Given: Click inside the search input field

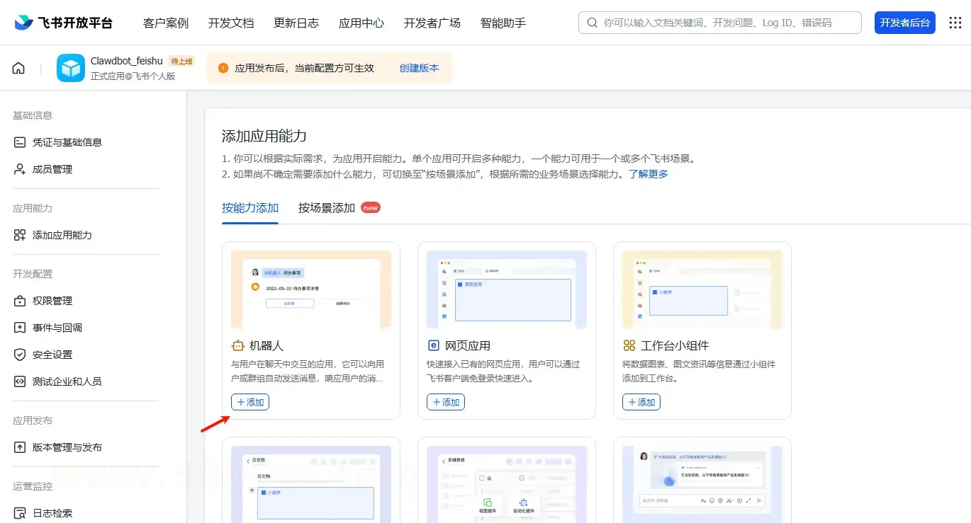Looking at the screenshot, I should pos(719,22).
